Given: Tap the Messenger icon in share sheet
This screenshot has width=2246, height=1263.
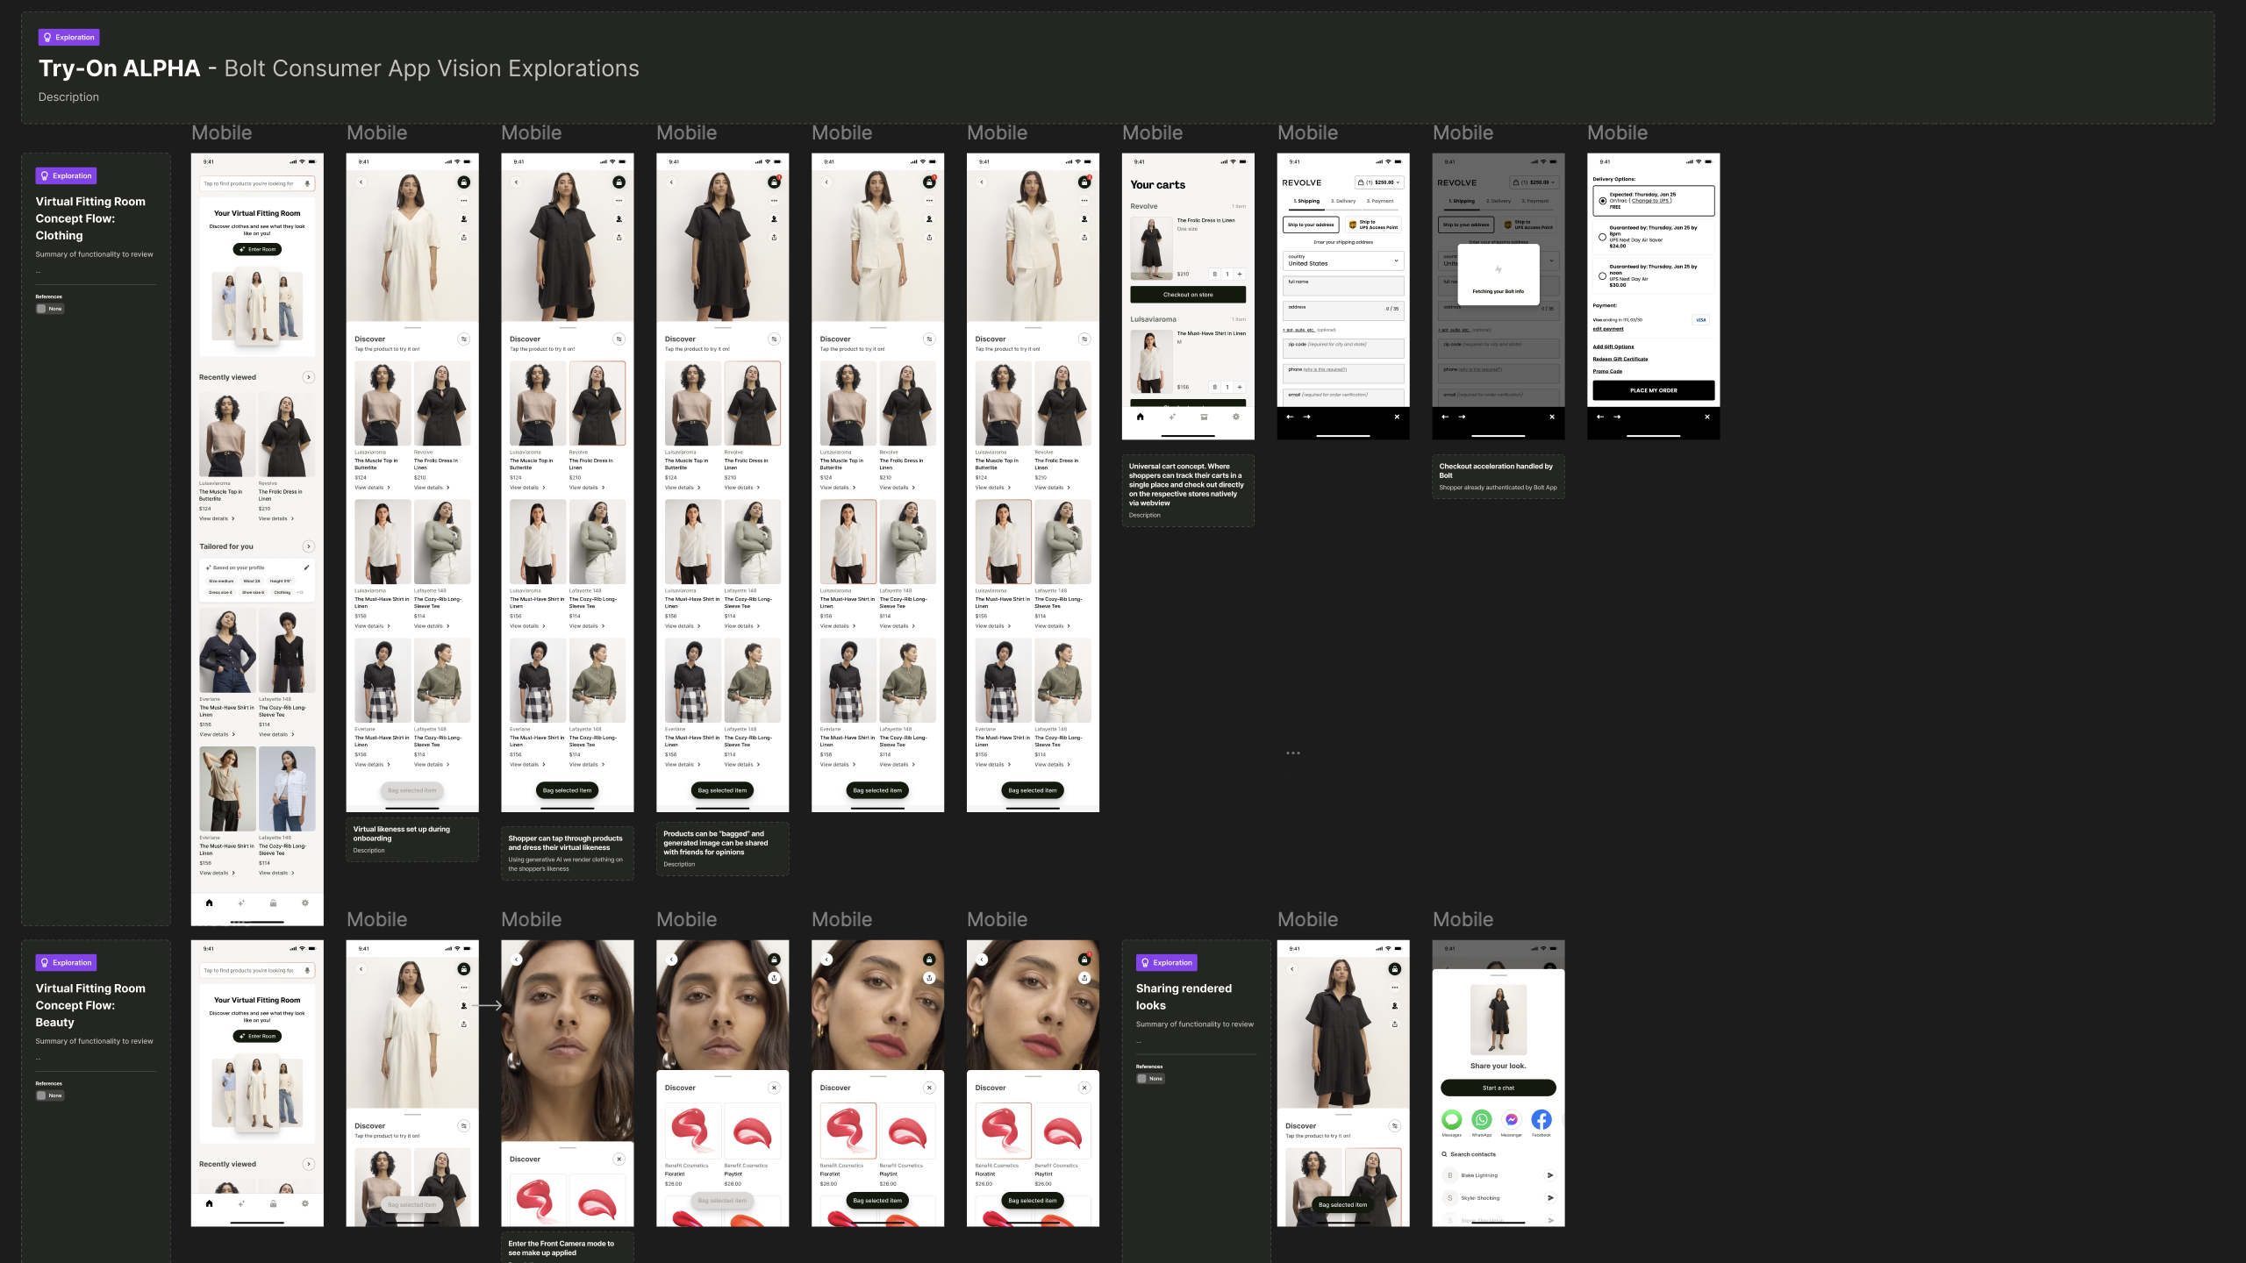Looking at the screenshot, I should tap(1512, 1120).
